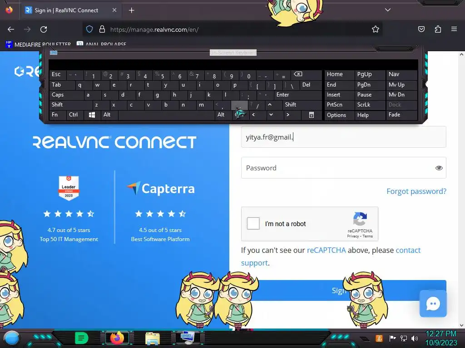Follow the Forgot password? link
This screenshot has height=348, width=465.
(x=416, y=191)
